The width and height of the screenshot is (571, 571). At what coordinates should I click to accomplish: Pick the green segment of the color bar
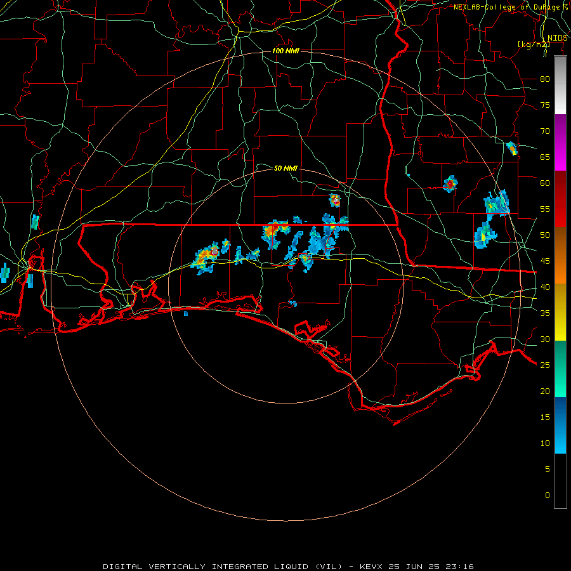(560, 369)
